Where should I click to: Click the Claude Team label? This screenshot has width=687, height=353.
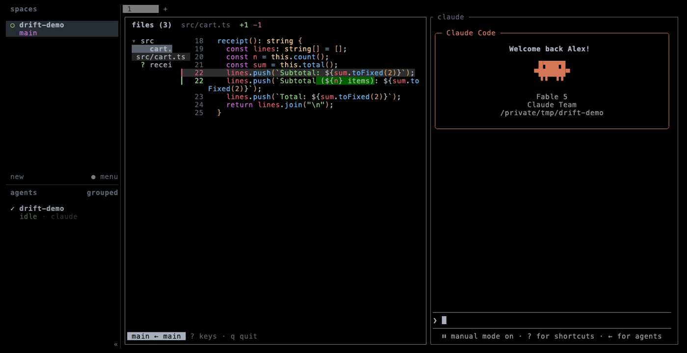552,105
